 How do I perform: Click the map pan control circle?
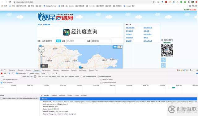(x=41, y=49)
